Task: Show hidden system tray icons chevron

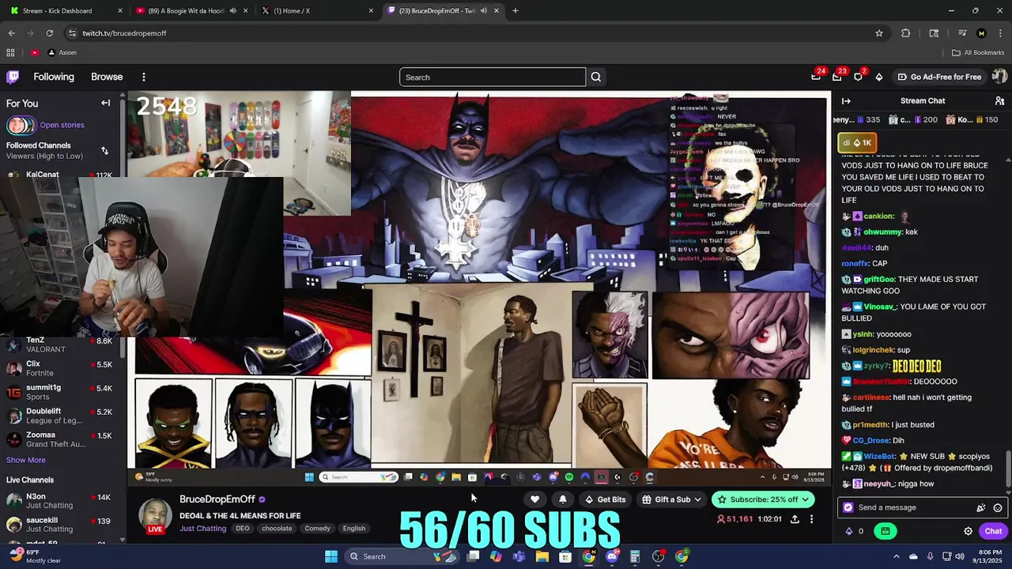Action: tap(896, 556)
